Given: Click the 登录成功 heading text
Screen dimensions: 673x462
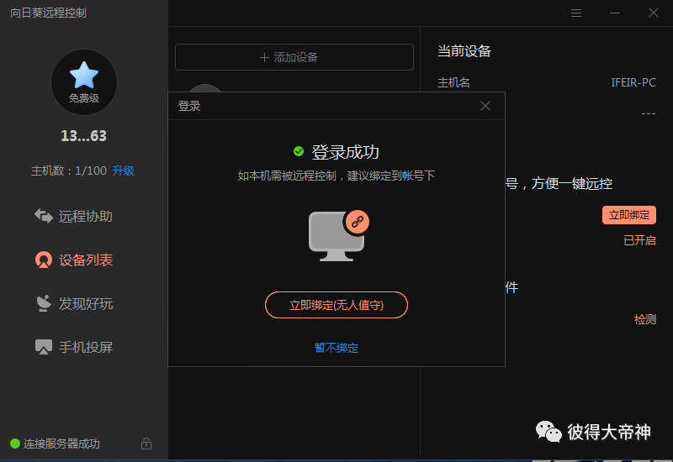Looking at the screenshot, I should click(x=345, y=152).
